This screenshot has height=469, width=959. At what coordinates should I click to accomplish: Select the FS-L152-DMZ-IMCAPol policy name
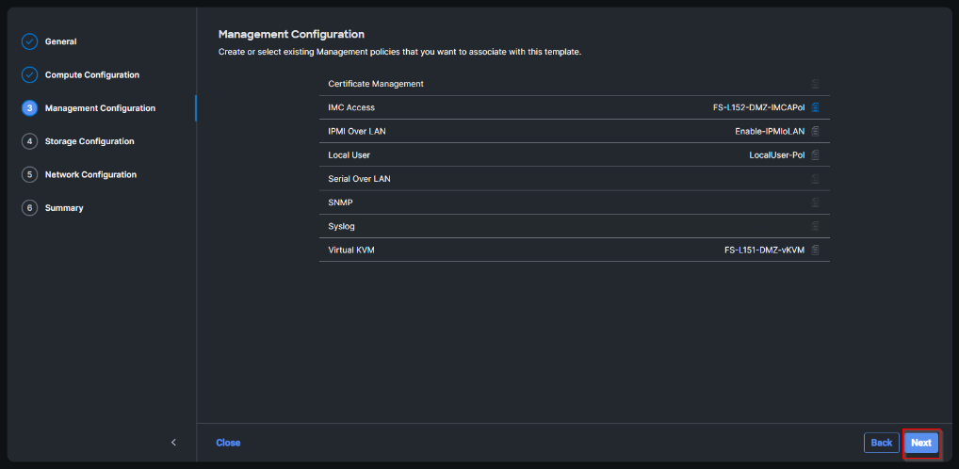(758, 107)
